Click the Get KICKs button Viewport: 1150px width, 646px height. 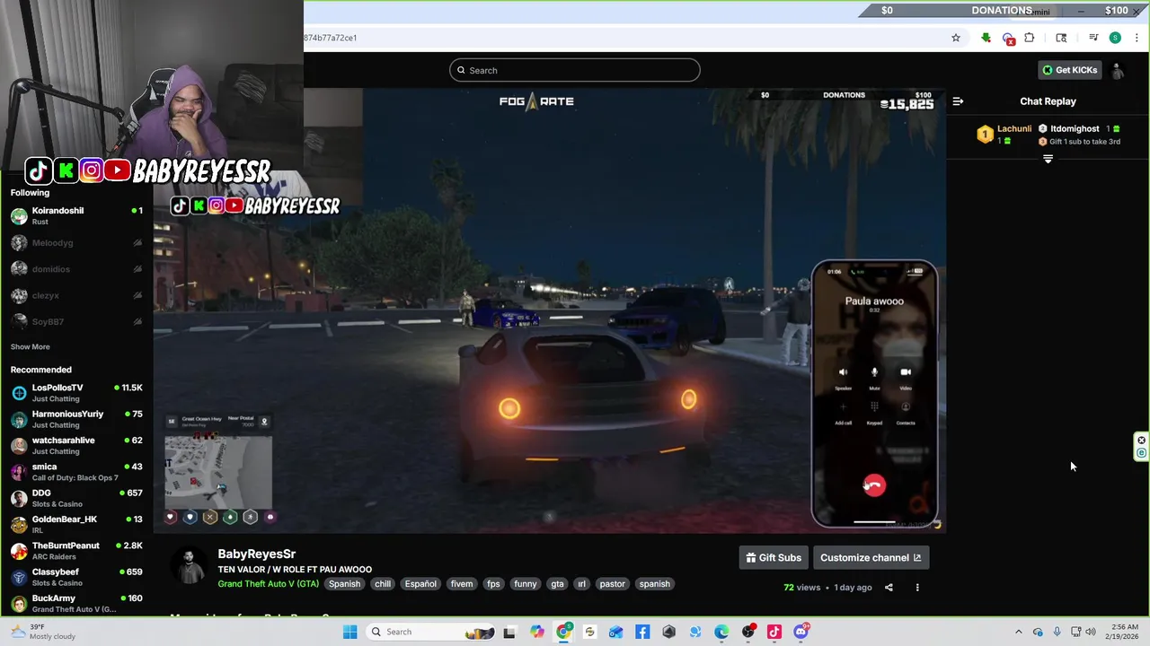click(x=1069, y=70)
